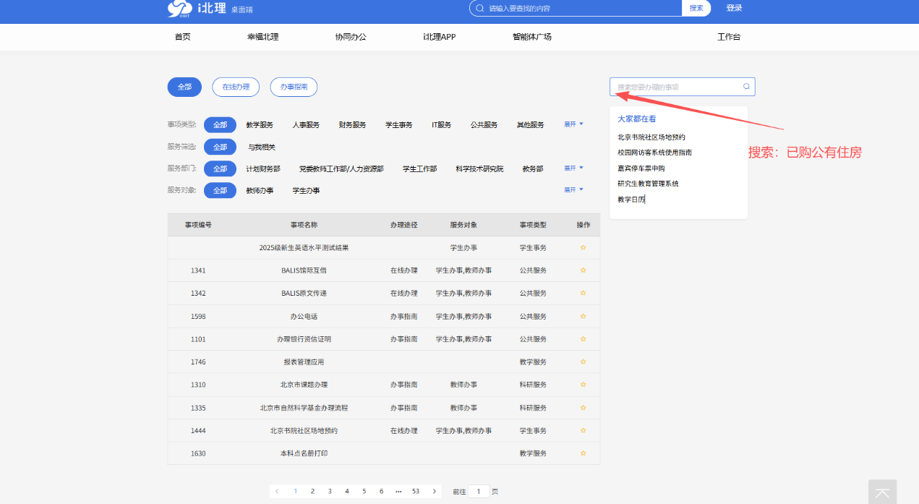
Task: Open 智能体广场 in the navigation bar
Action: [x=531, y=37]
